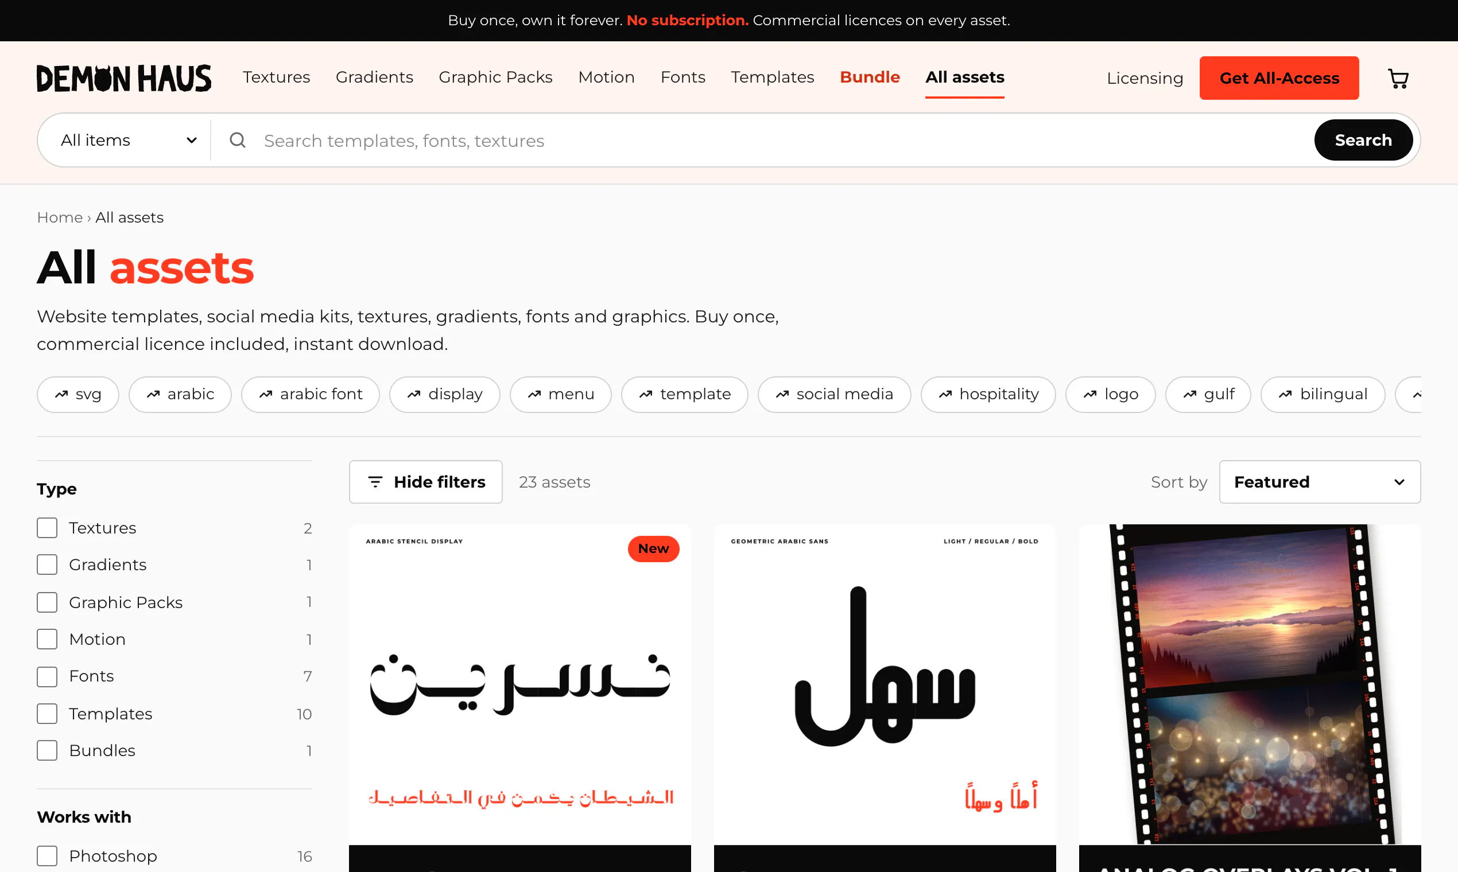Click the arabic trending tag

(180, 394)
